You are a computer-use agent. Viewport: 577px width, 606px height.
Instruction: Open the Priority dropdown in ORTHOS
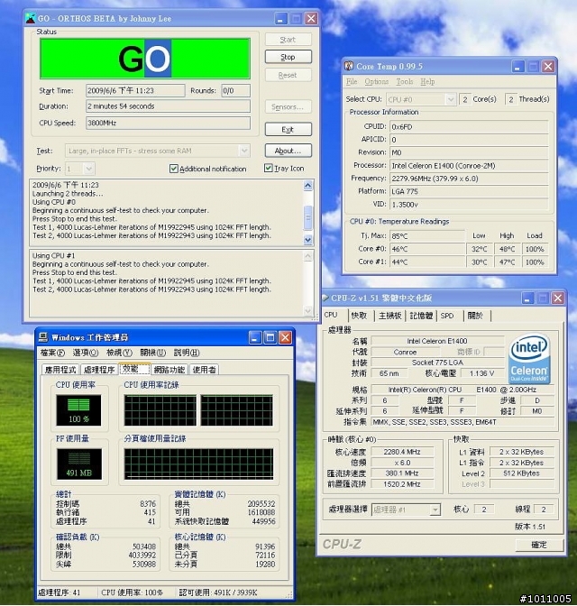(89, 169)
